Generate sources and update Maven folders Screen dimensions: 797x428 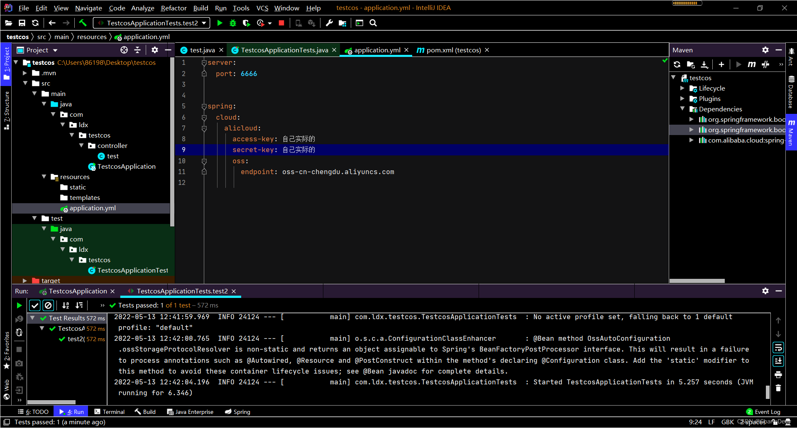coord(691,64)
